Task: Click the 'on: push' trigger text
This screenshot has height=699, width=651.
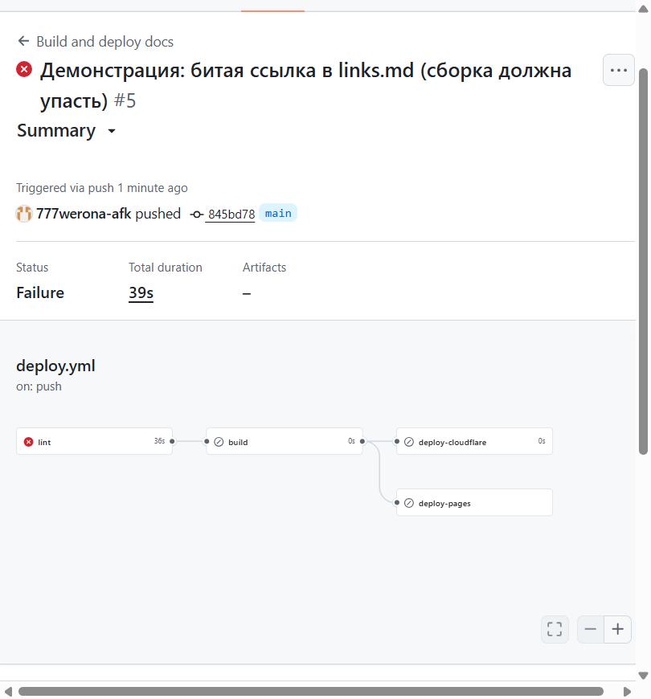Action: pyautogui.click(x=39, y=386)
